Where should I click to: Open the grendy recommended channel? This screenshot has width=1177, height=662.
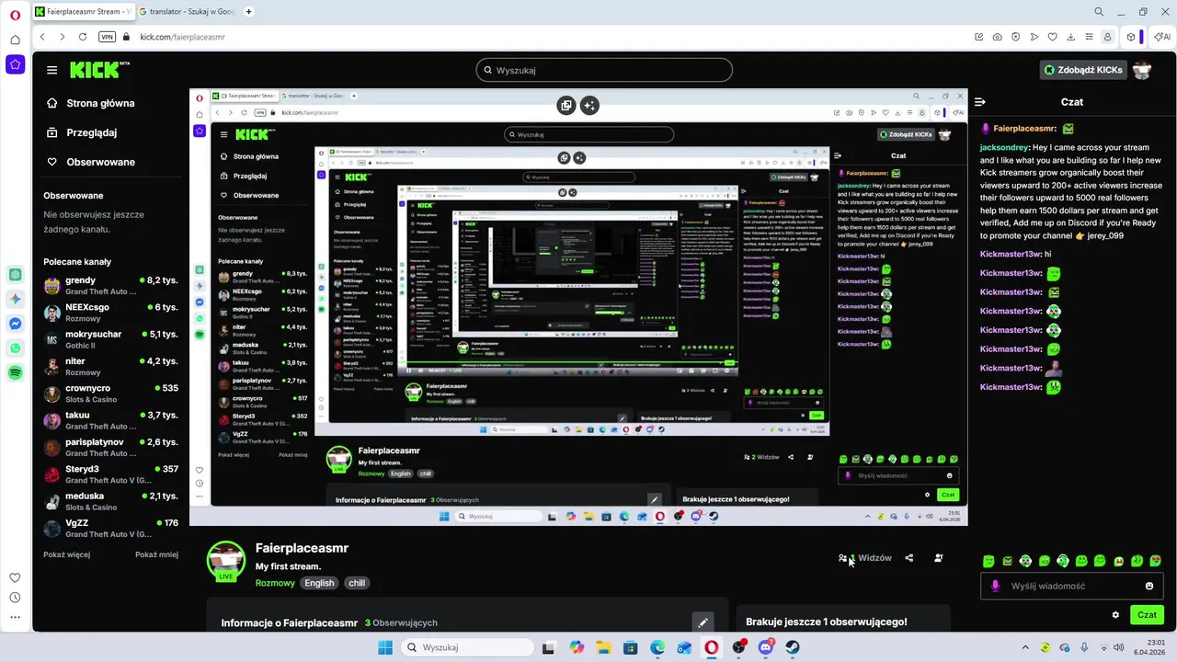[111, 285]
